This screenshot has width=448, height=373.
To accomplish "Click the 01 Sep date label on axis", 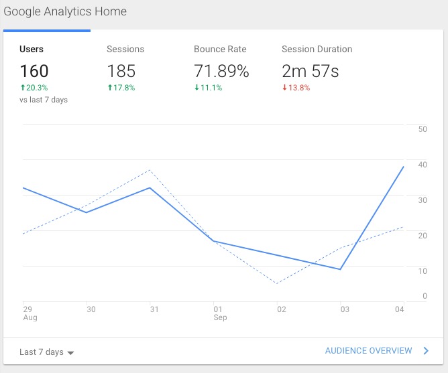I will [x=219, y=313].
